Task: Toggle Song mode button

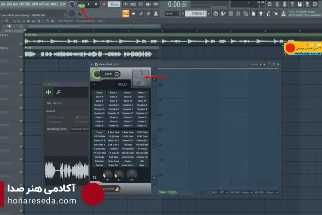Action: tap(81, 4)
